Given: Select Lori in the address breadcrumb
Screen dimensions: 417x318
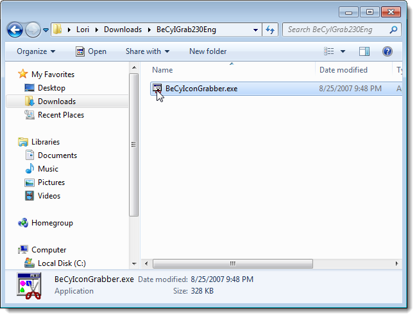Looking at the screenshot, I should click(x=83, y=30).
